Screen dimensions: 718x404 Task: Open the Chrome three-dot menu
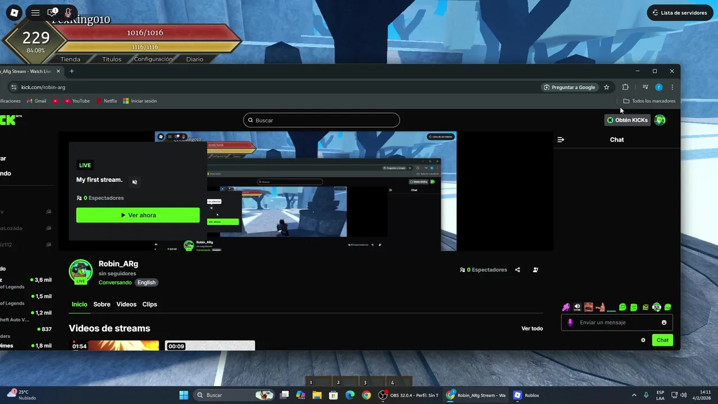coord(672,87)
